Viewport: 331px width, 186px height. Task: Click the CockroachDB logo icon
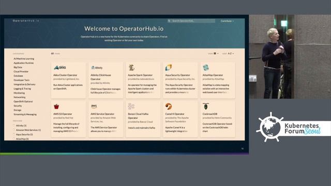[x=206, y=106]
